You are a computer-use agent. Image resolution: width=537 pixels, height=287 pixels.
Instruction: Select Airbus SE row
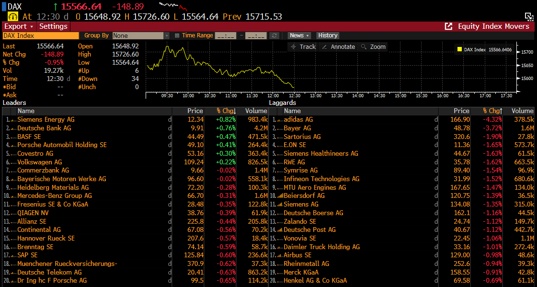tap(402, 255)
